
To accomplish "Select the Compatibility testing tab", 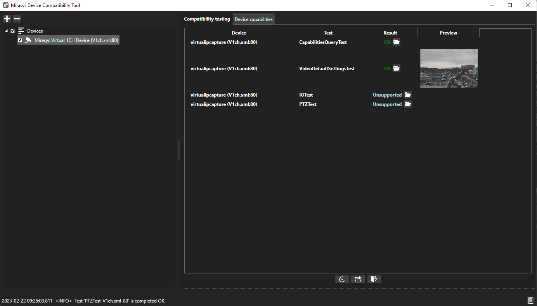I will pyautogui.click(x=207, y=19).
